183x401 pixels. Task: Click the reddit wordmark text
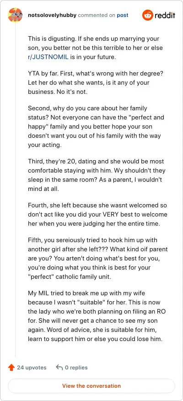click(x=165, y=16)
